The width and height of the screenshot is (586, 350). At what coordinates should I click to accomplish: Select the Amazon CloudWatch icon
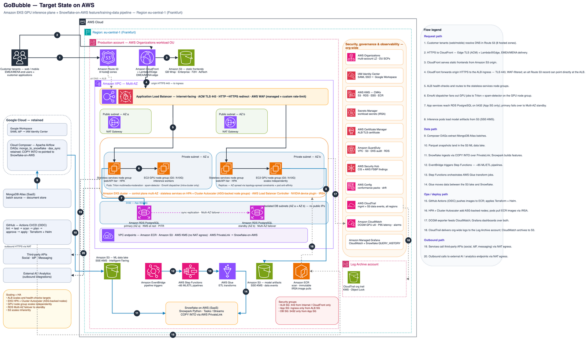click(351, 223)
